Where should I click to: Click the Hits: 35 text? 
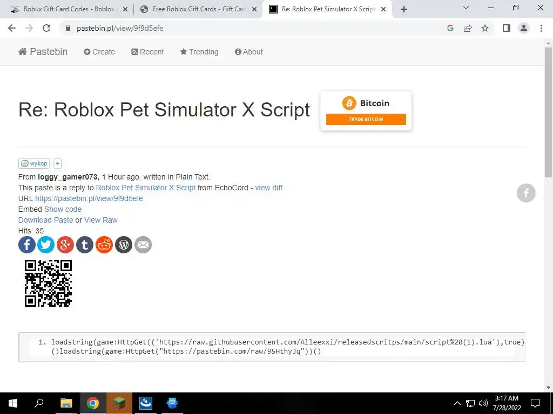coord(31,231)
